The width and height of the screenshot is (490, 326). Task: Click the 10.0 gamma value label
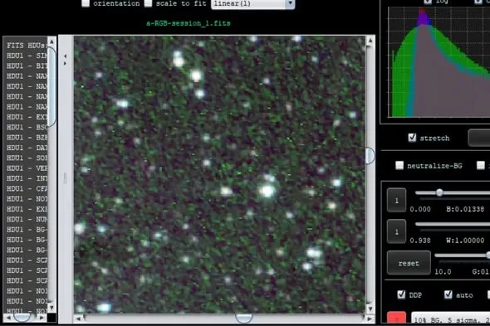pyautogui.click(x=443, y=272)
